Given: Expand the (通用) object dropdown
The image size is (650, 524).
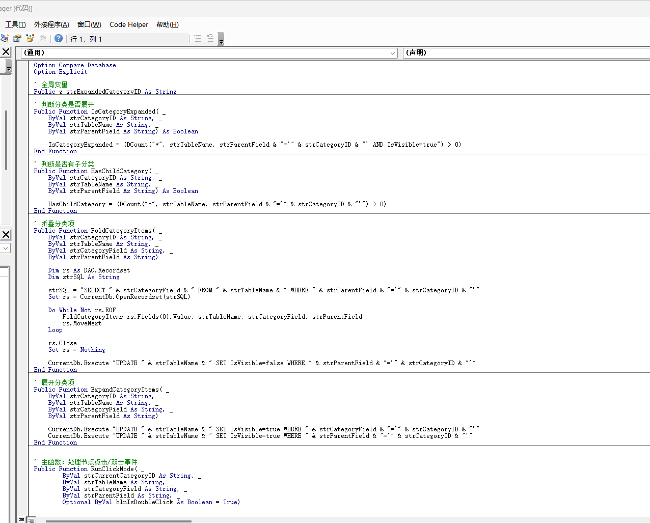Looking at the screenshot, I should tap(393, 53).
